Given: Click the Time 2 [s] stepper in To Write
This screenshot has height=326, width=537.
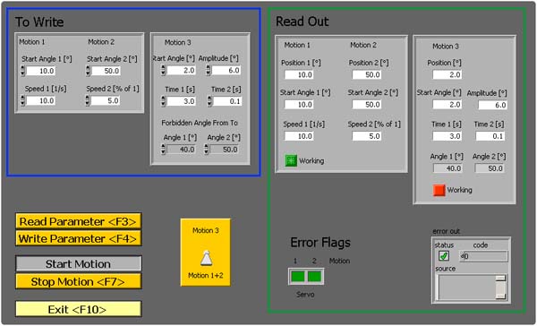Looking at the screenshot, I should tap(209, 101).
